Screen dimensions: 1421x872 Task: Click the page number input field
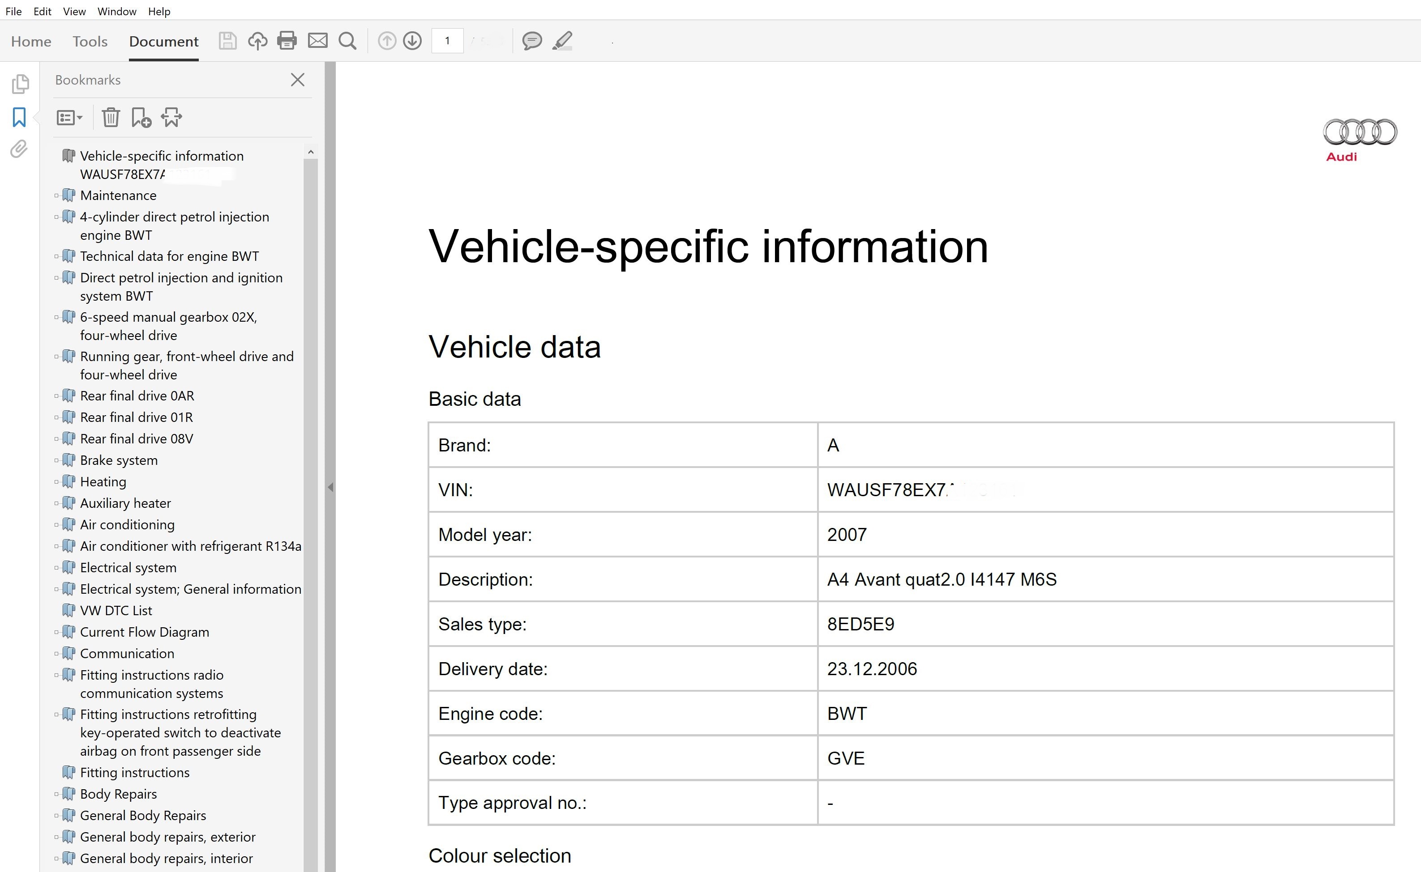447,41
